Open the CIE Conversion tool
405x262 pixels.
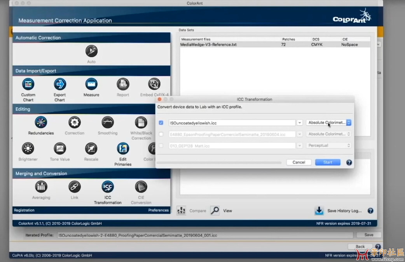pos(141,187)
